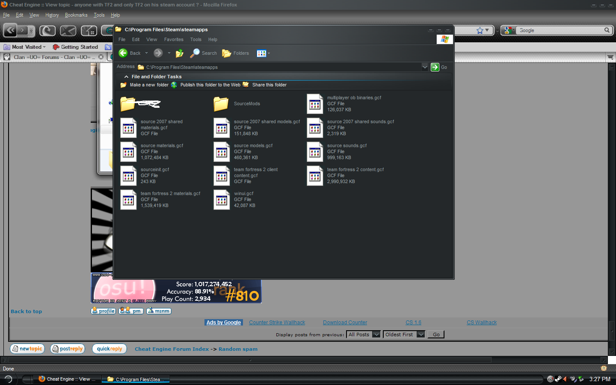
Task: Click the Back to top link
Action: [27, 311]
